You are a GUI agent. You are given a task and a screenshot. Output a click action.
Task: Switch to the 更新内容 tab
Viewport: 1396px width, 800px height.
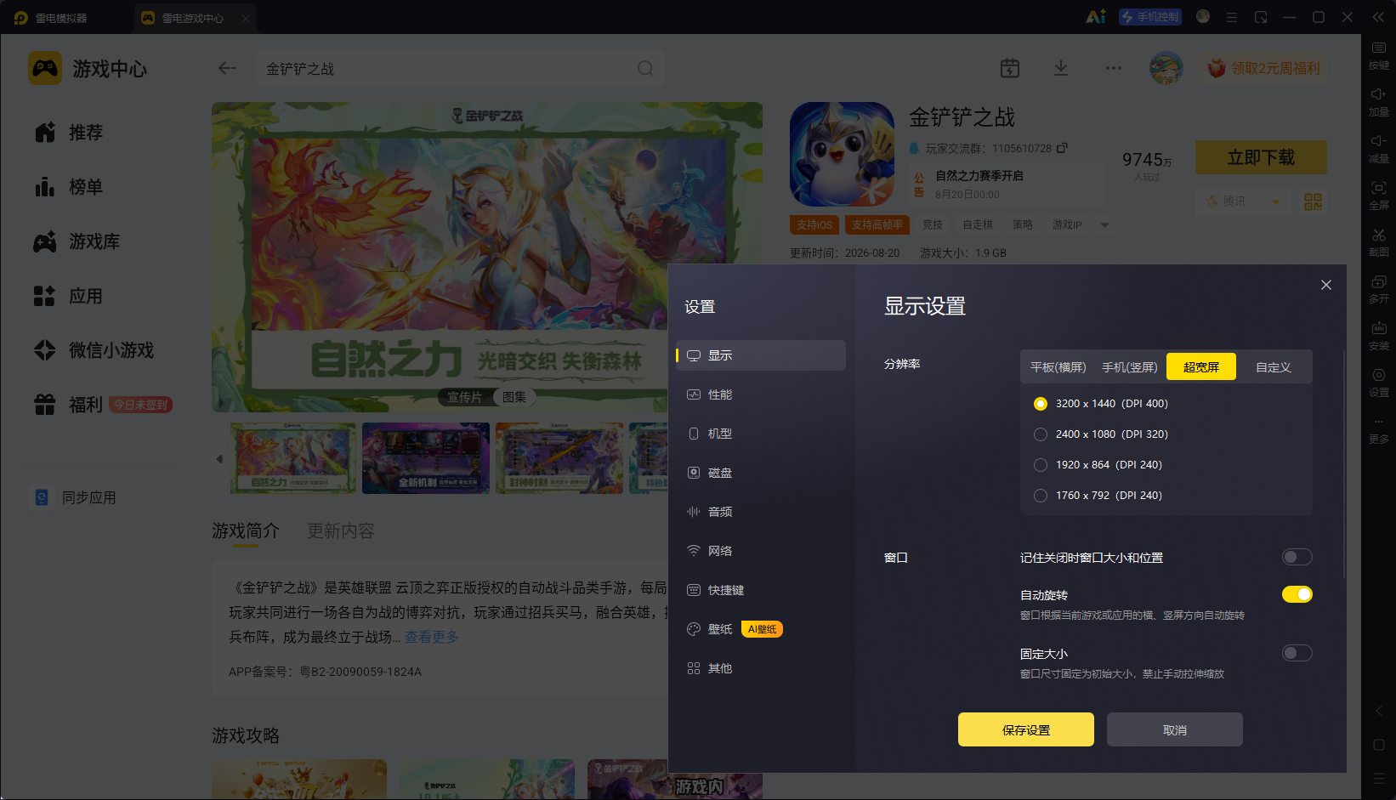341,531
